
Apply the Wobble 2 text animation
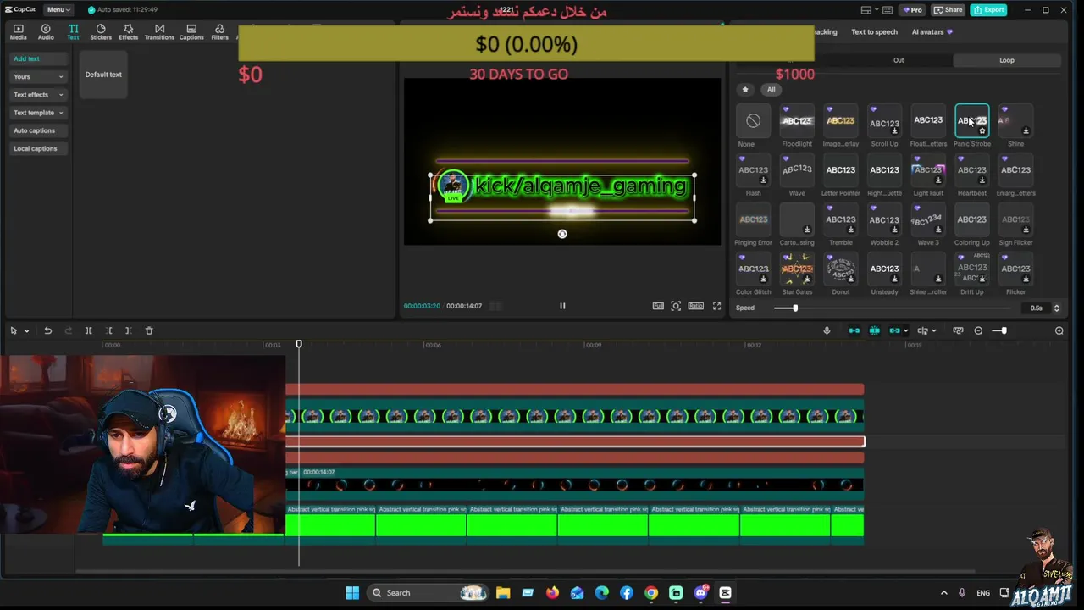[x=884, y=219]
